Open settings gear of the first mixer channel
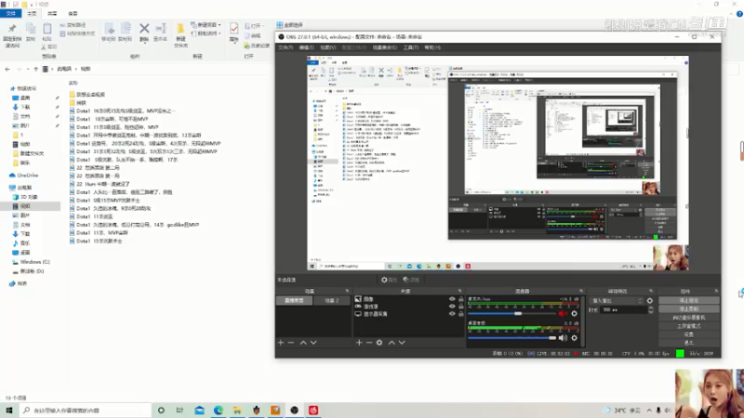This screenshot has width=744, height=418. (574, 313)
